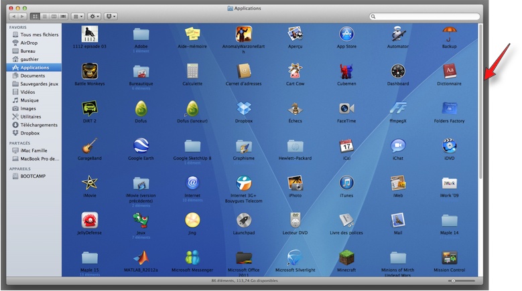Open the JellyDefense app icon

90,220
